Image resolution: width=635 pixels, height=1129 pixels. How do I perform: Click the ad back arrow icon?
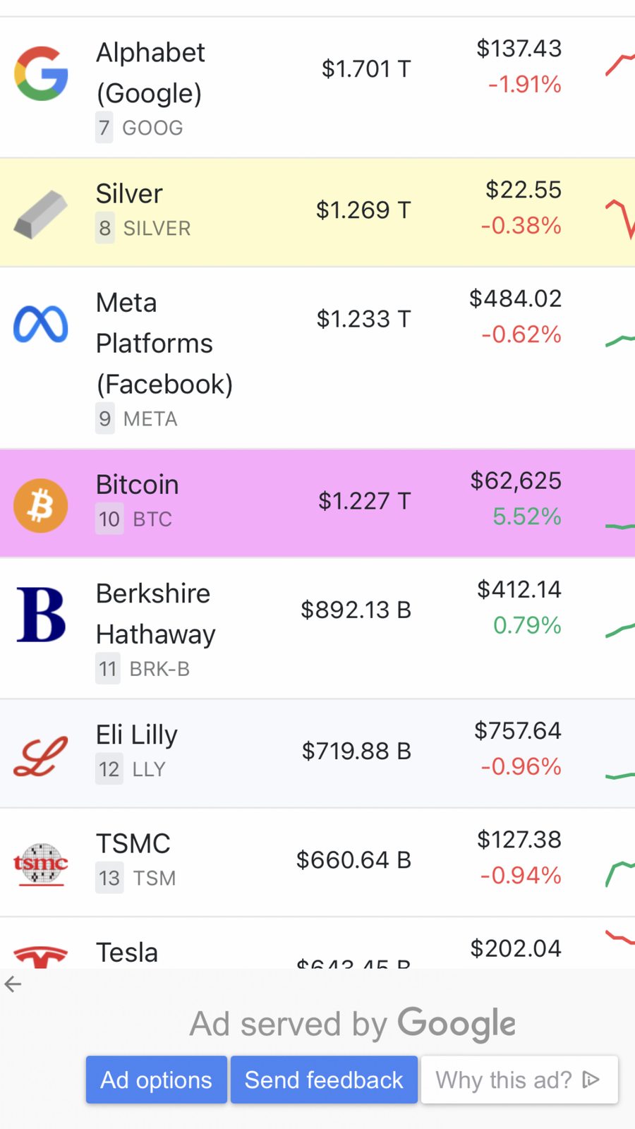[13, 984]
